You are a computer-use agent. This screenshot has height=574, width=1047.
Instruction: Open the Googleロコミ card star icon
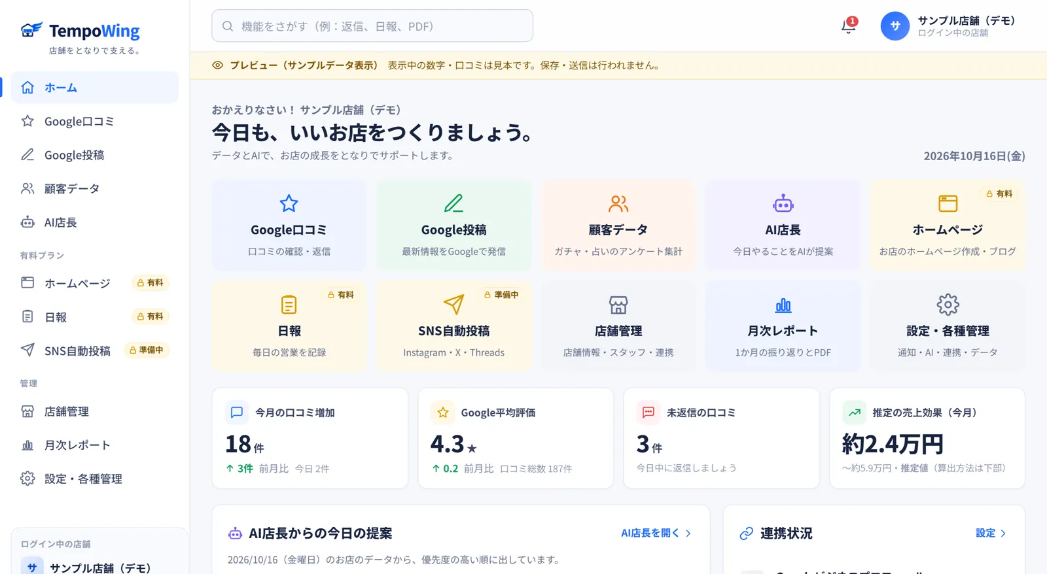click(289, 203)
